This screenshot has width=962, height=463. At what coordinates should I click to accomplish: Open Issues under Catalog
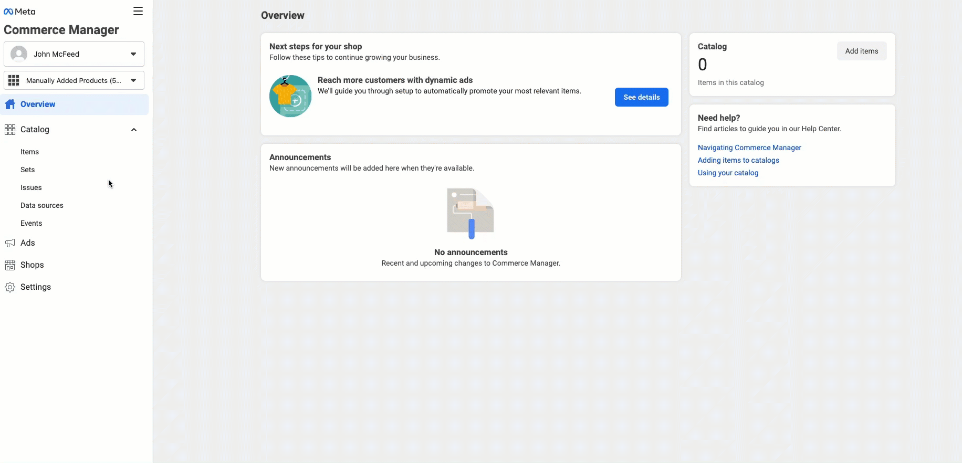[x=31, y=187]
